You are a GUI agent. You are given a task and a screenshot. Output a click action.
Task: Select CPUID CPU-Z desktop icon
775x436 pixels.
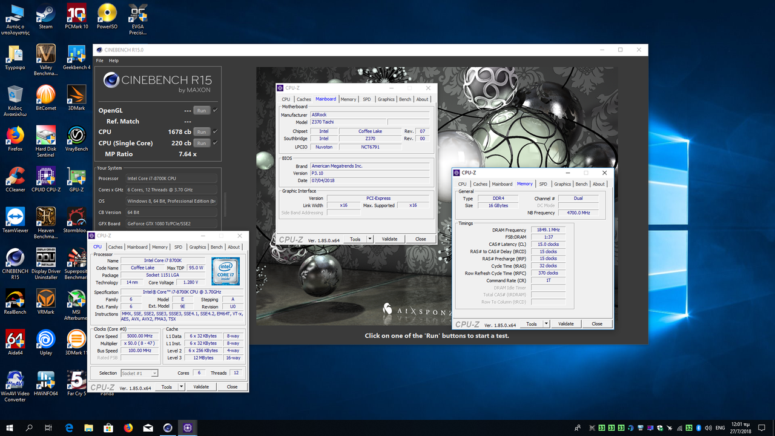pyautogui.click(x=45, y=179)
